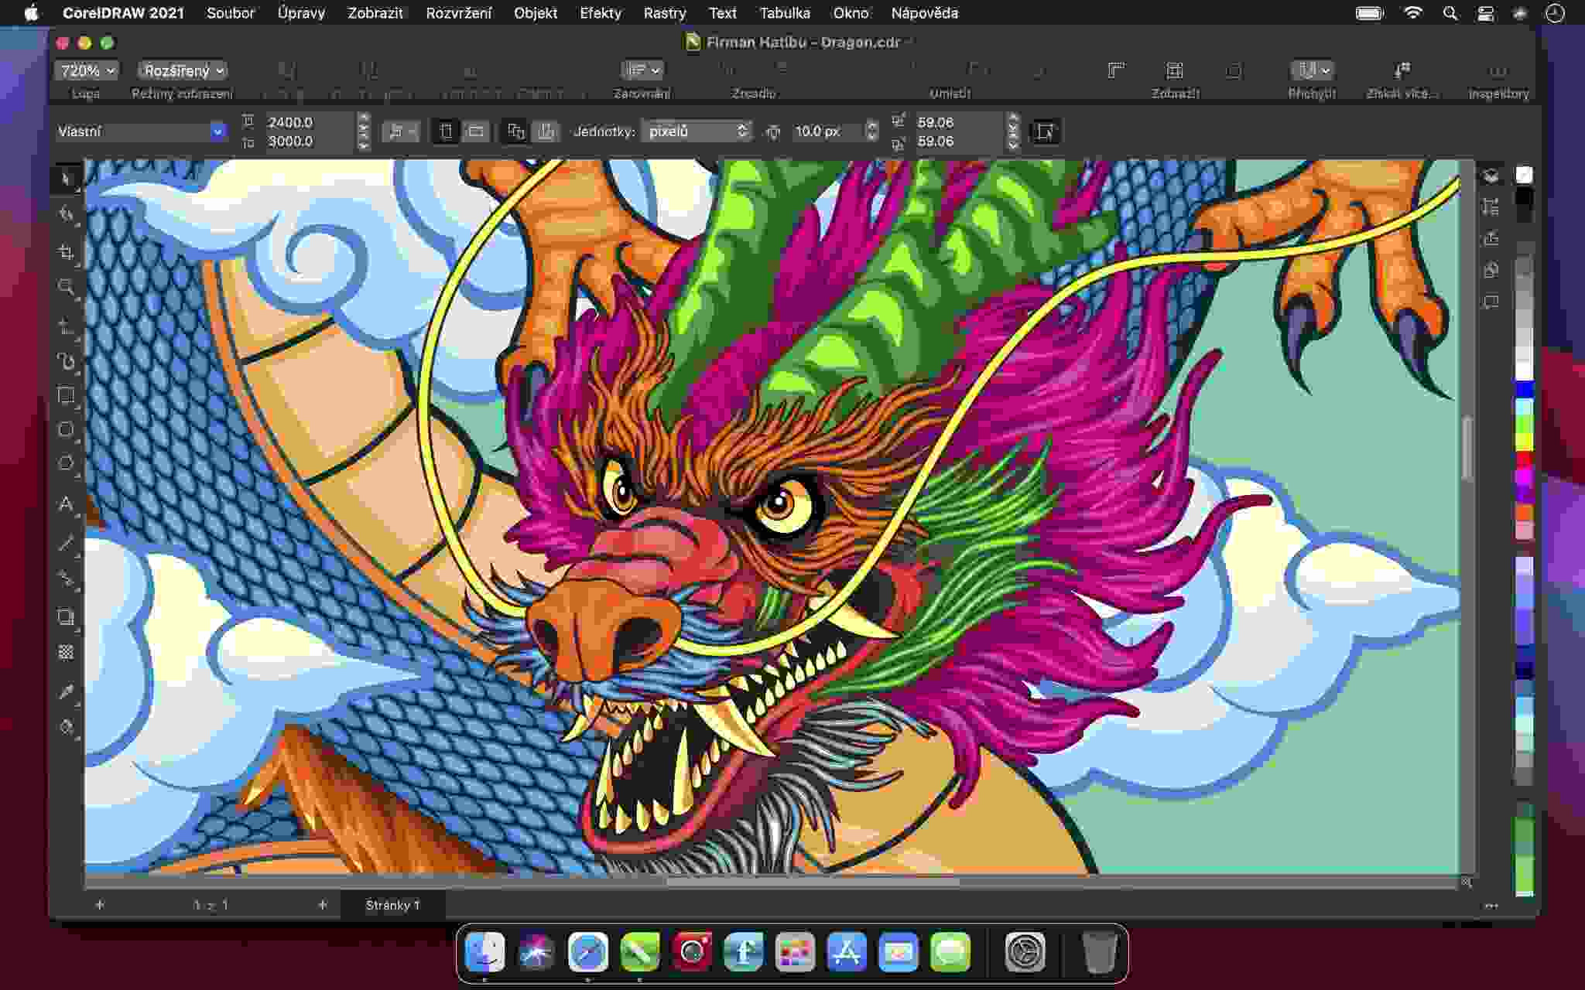Select the Eyedropper tool
The width and height of the screenshot is (1585, 990).
coord(67,691)
